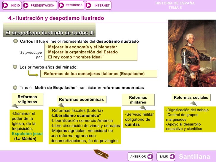This screenshot has width=216, height=162.
Task: Click italic text (La Misión)
Action: (x=25, y=139)
